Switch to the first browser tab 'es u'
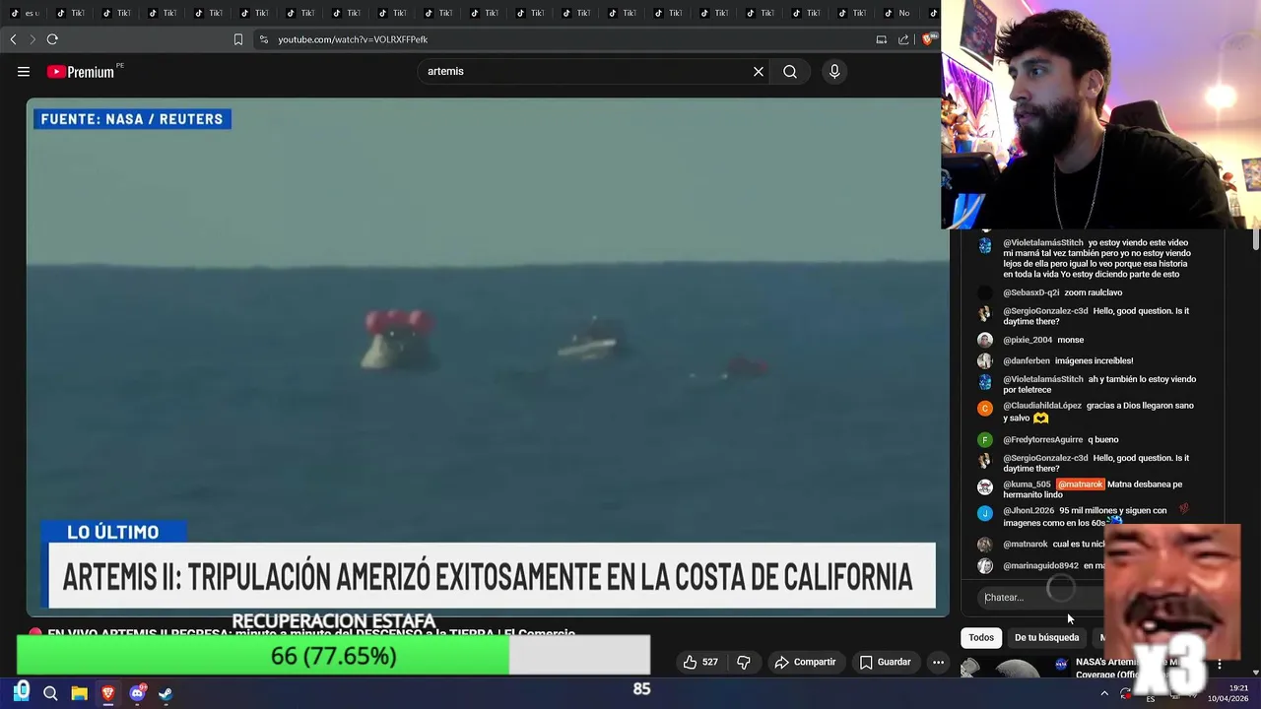Screen dimensions: 1261x709 26,13
